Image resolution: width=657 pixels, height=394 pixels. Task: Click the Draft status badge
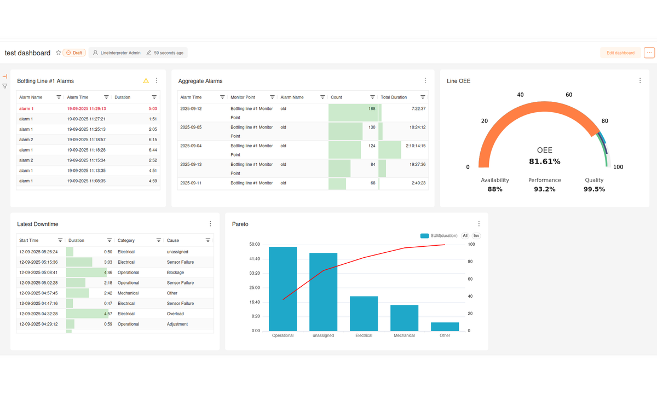tap(74, 53)
